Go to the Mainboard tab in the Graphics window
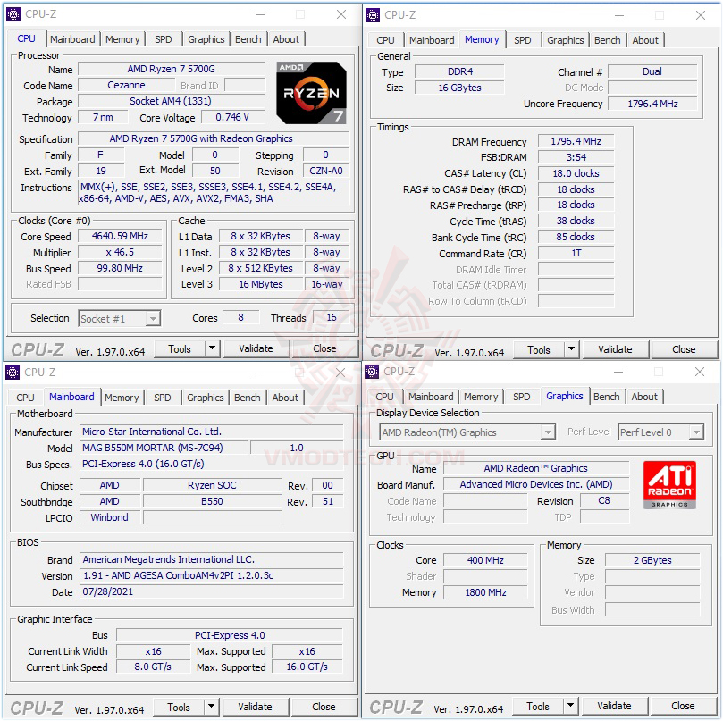 tap(431, 397)
